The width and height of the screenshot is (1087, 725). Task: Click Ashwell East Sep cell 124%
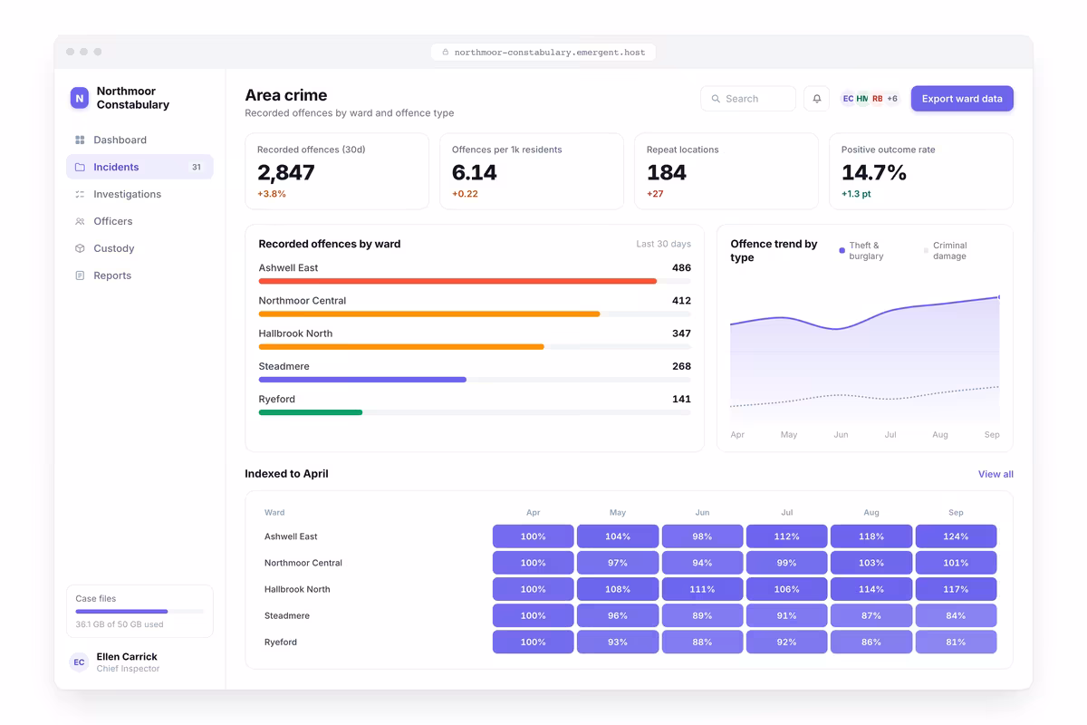(956, 536)
